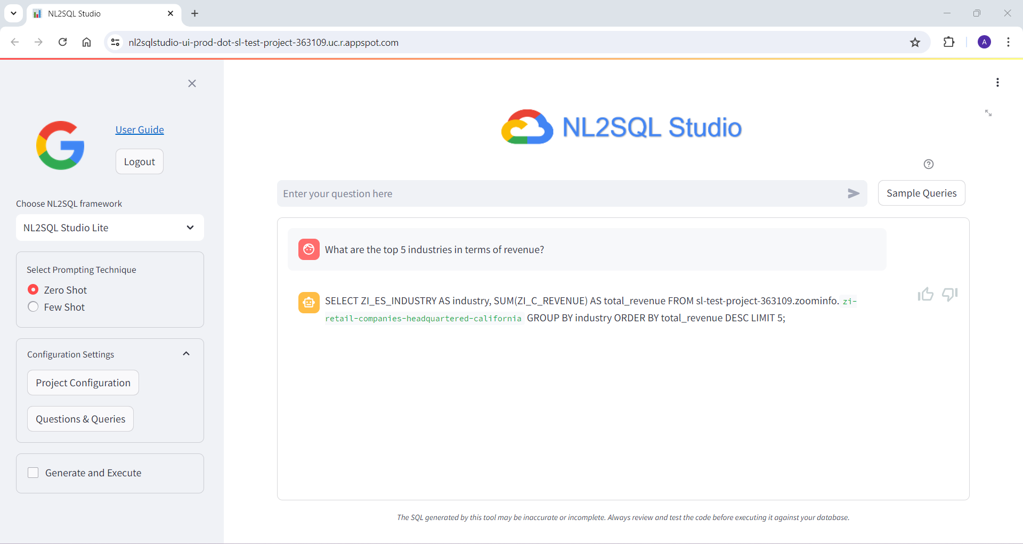Bookmark this page with the star icon
1023x544 pixels.
click(915, 42)
